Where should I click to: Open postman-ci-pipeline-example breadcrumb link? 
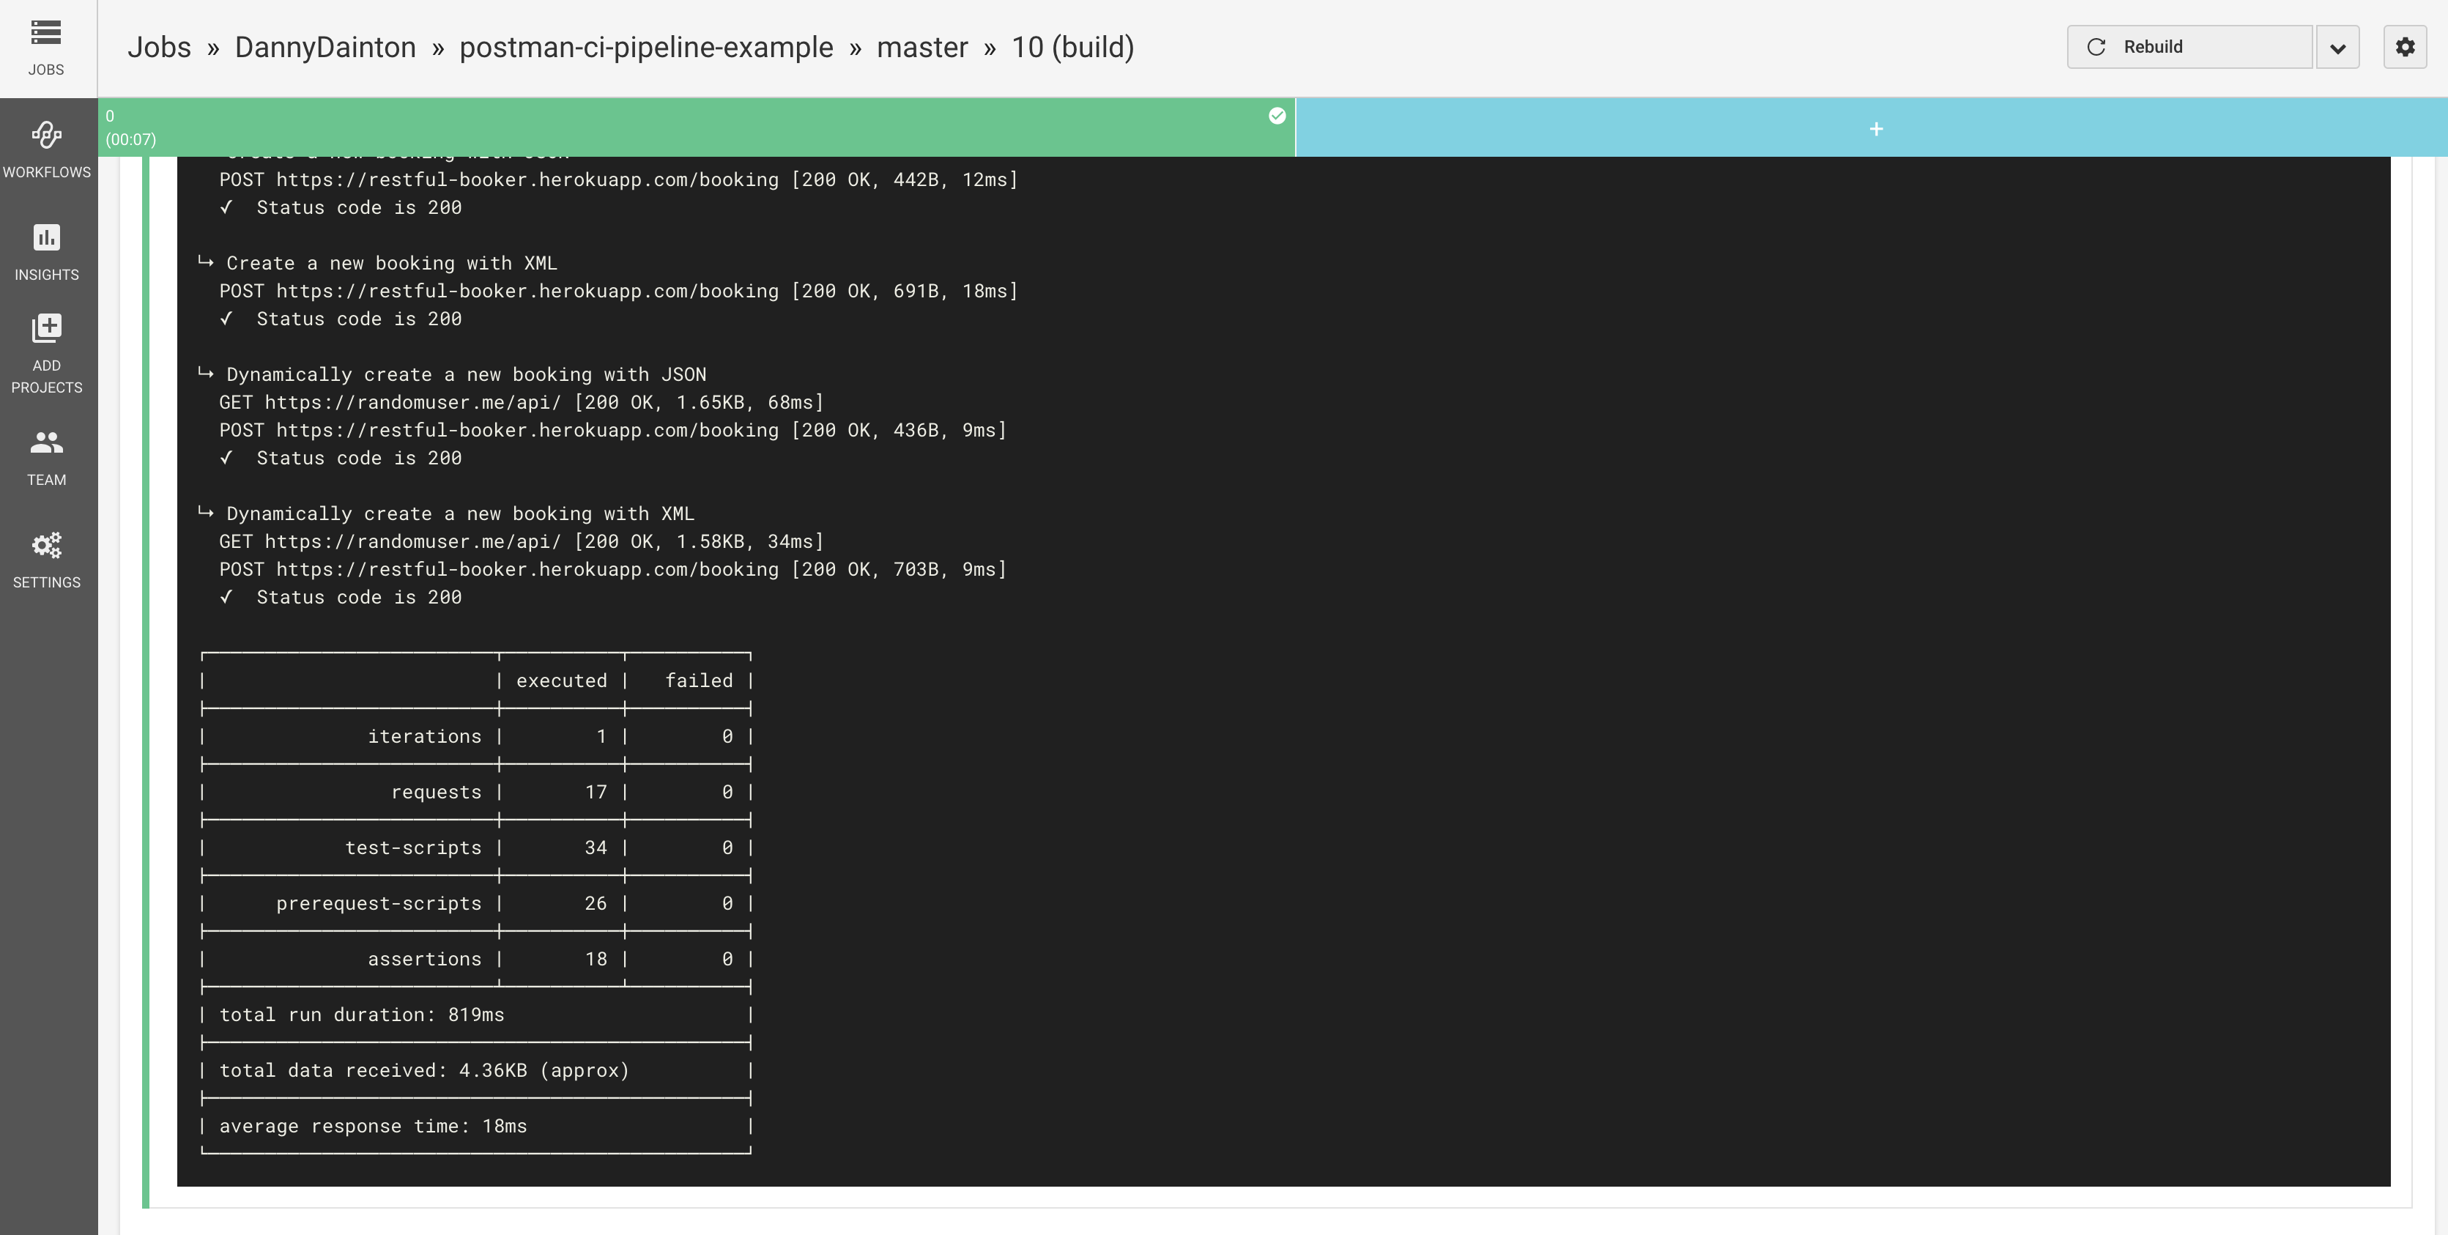646,48
